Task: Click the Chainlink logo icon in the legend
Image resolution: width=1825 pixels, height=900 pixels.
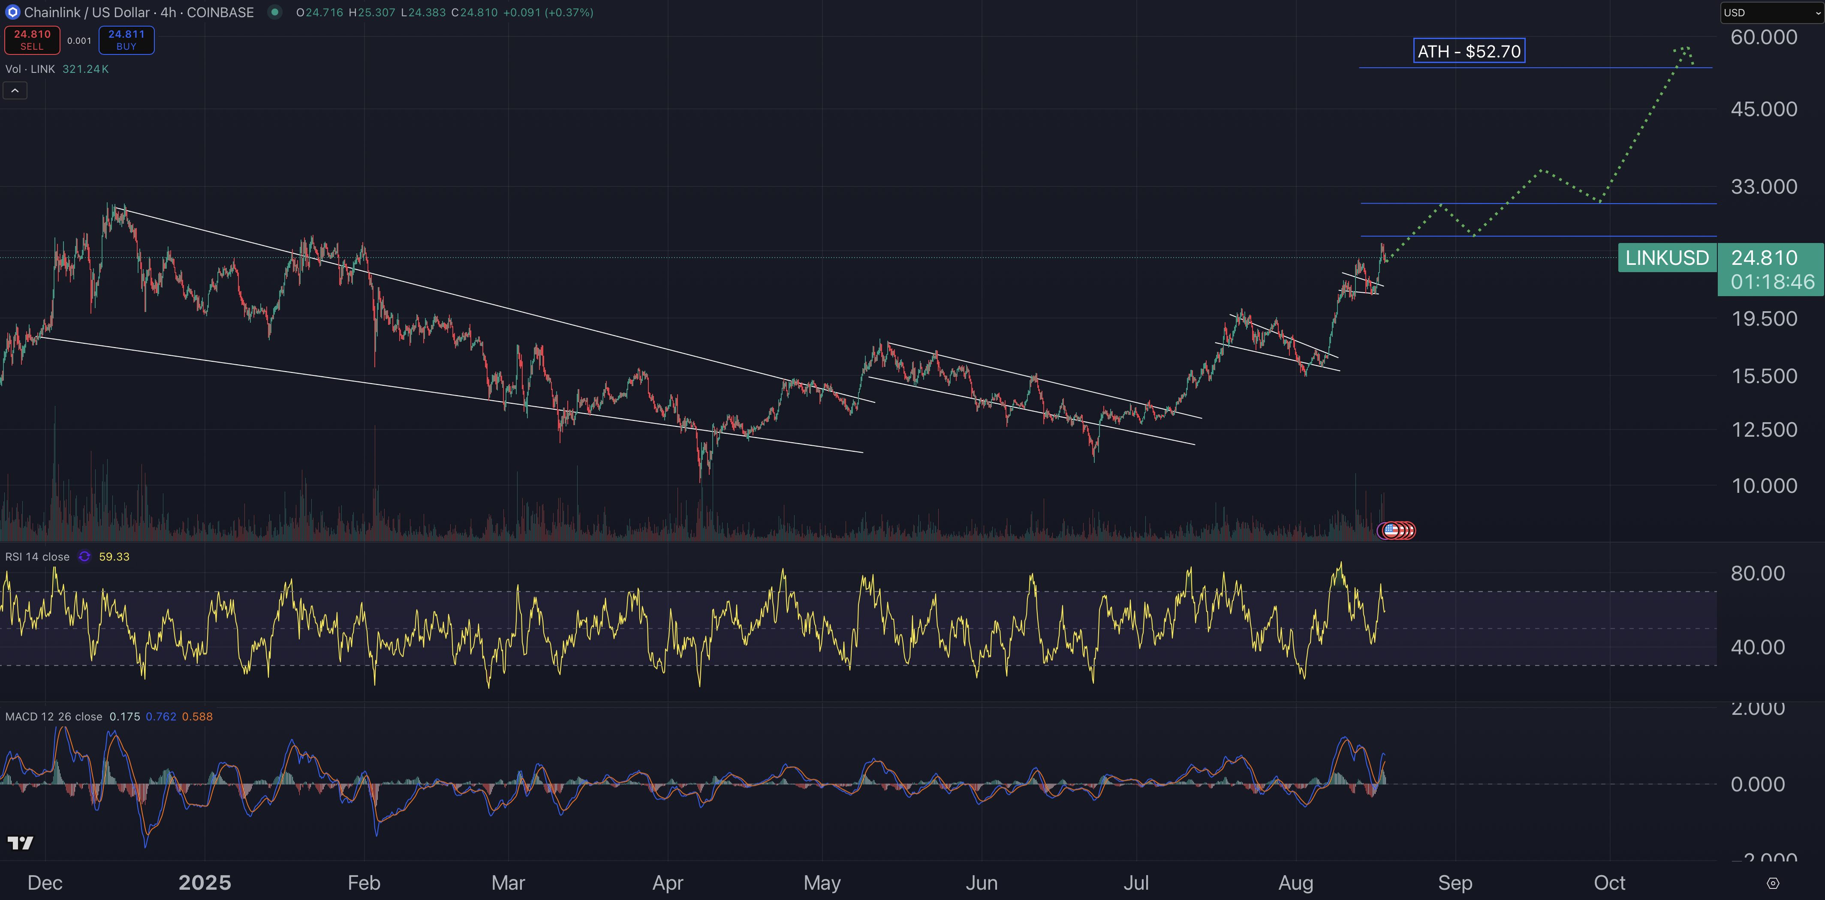Action: [x=13, y=12]
